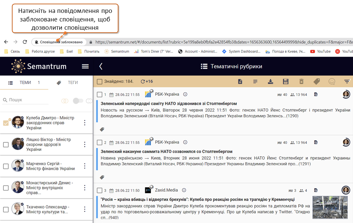Click the browser address bar URL
The image size is (353, 223).
(x=224, y=42)
